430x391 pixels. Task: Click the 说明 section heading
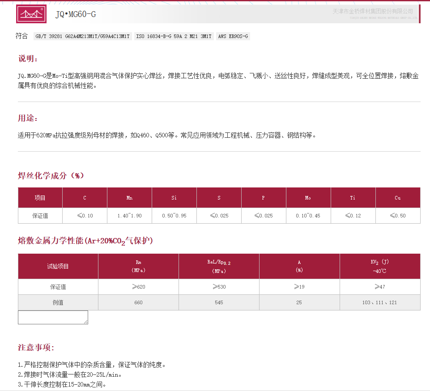click(28, 59)
